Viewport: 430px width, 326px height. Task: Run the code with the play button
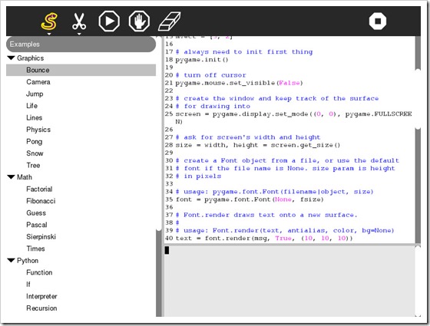[x=109, y=21]
